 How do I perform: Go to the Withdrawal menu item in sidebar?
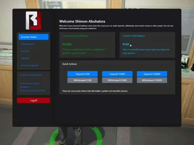pyautogui.click(x=28, y=44)
